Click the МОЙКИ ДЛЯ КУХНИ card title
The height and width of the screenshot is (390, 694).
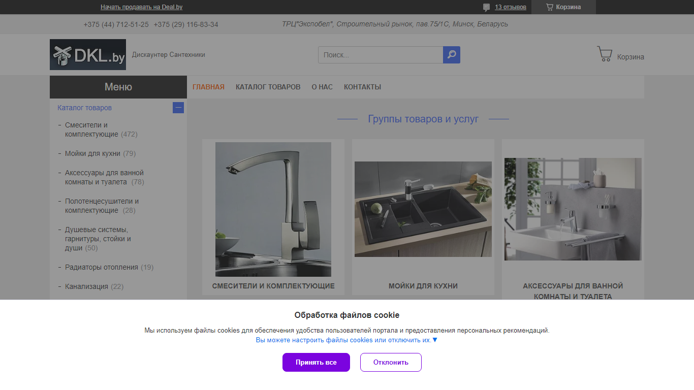[x=423, y=286]
